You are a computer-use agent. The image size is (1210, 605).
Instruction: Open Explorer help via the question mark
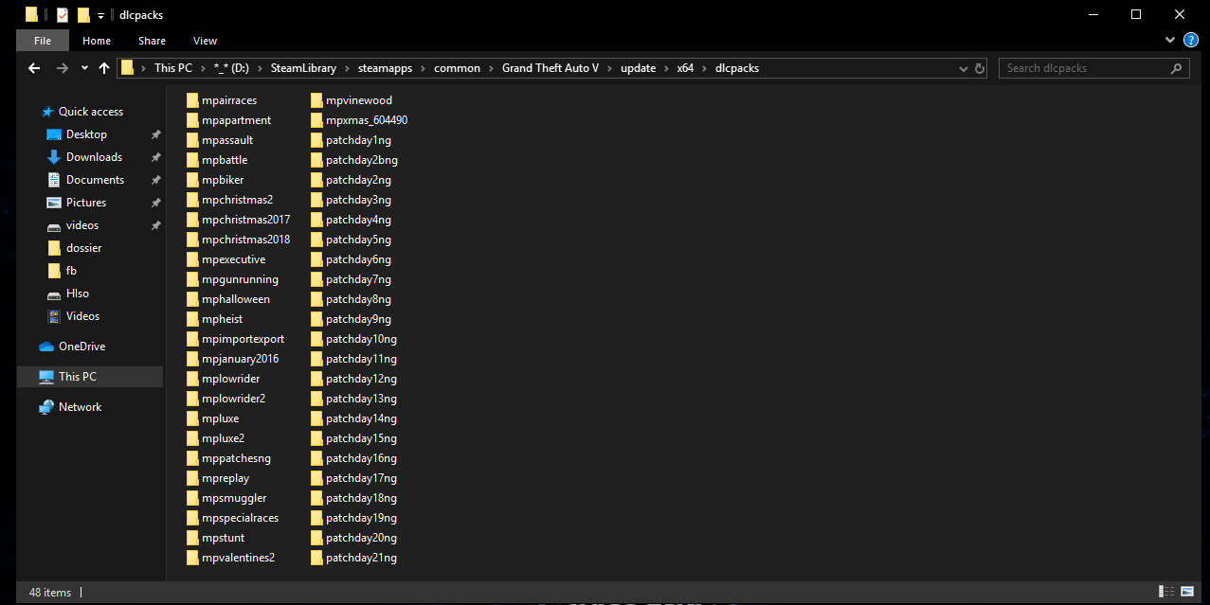point(1191,41)
